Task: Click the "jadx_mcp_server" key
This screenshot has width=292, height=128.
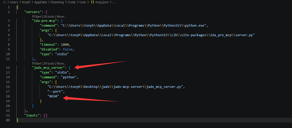Action: coord(49,68)
